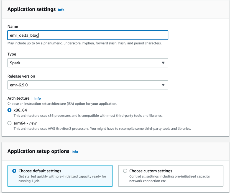This screenshot has height=193, width=230.
Task: Select the arm64 architecture radio button
Action: [9, 123]
